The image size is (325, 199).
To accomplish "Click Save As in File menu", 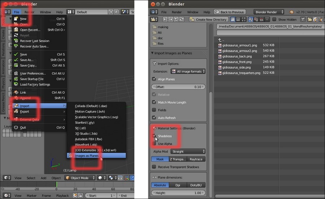I will (39, 60).
